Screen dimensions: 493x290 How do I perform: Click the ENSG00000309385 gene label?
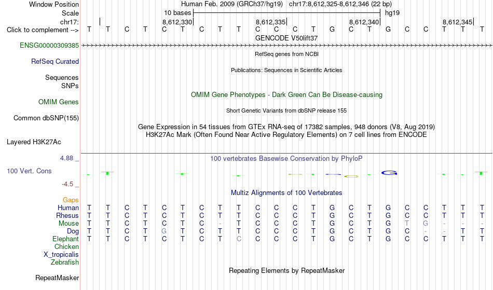[49, 46]
